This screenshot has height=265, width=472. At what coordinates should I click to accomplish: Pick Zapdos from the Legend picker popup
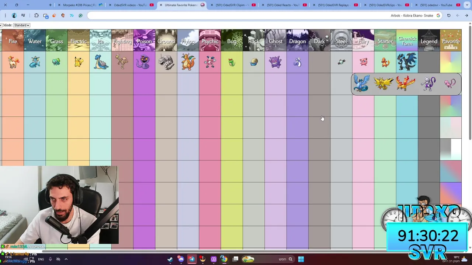click(383, 83)
